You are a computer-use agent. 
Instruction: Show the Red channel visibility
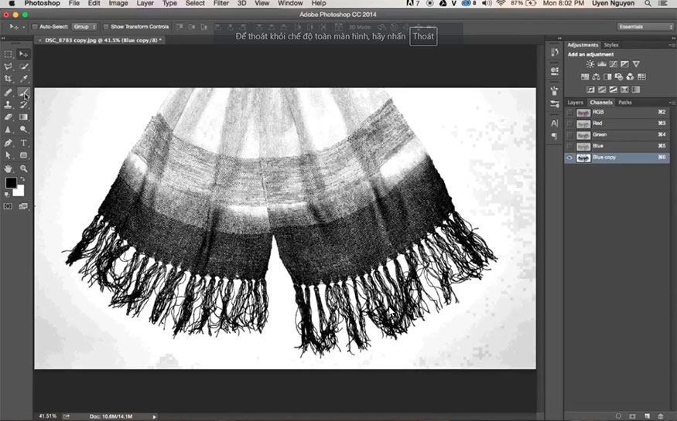(569, 124)
